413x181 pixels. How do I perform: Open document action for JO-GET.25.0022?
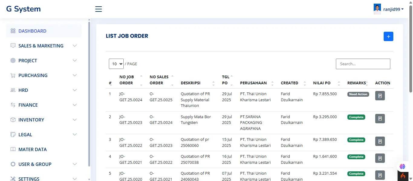click(380, 141)
